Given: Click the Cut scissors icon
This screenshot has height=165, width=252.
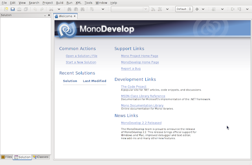Looking at the screenshot, I should pyautogui.click(x=51, y=9).
